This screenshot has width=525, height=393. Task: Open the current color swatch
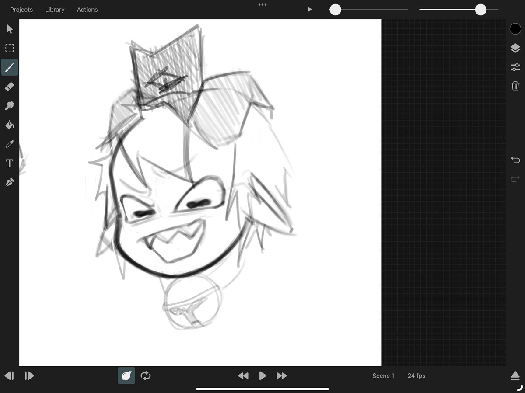click(x=515, y=29)
